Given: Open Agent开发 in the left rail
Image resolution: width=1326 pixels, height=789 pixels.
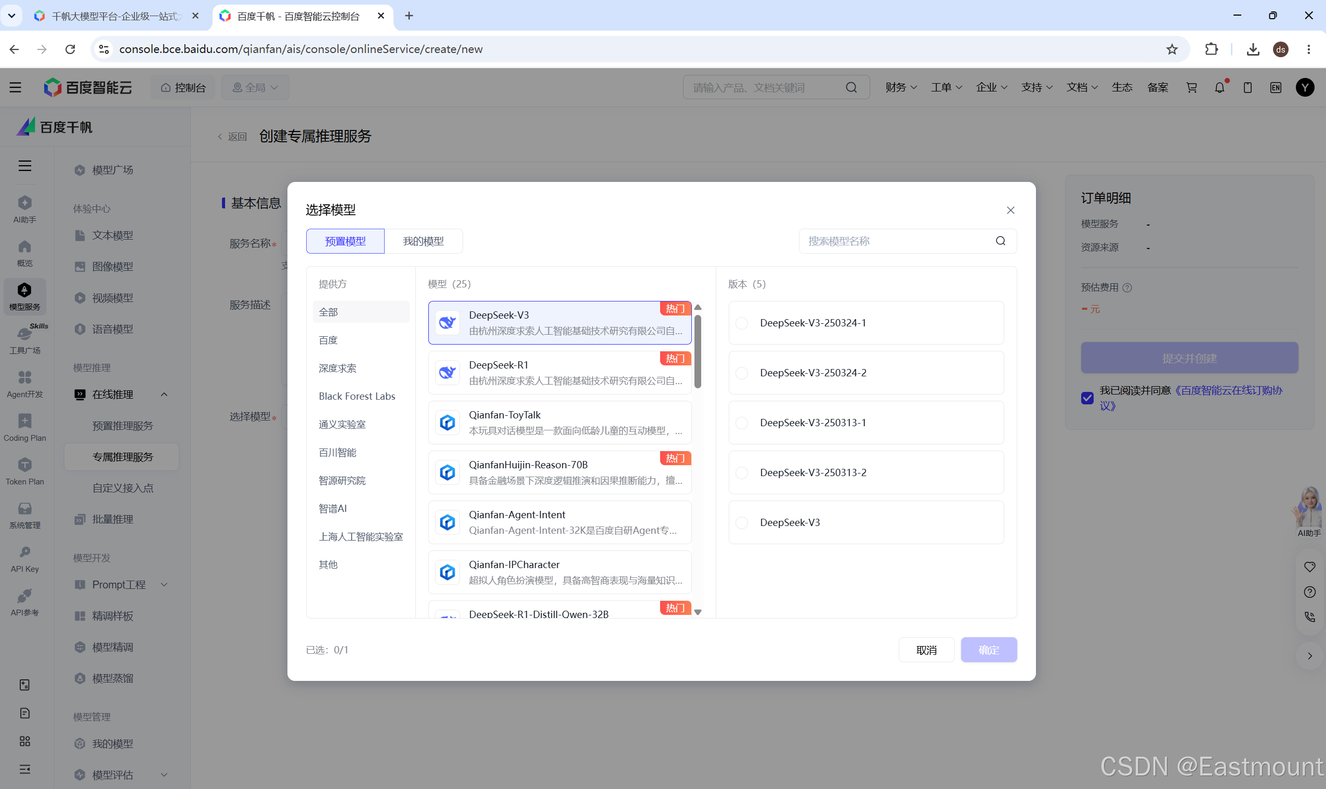Looking at the screenshot, I should point(24,384).
